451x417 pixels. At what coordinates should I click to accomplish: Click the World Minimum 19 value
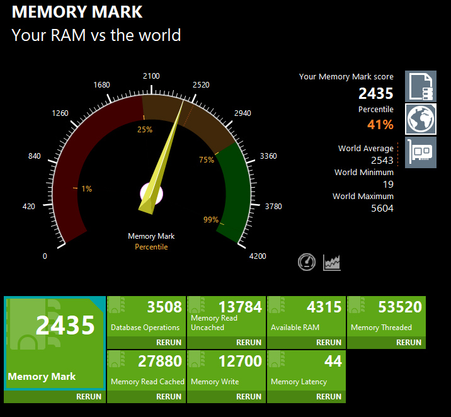pyautogui.click(x=388, y=185)
